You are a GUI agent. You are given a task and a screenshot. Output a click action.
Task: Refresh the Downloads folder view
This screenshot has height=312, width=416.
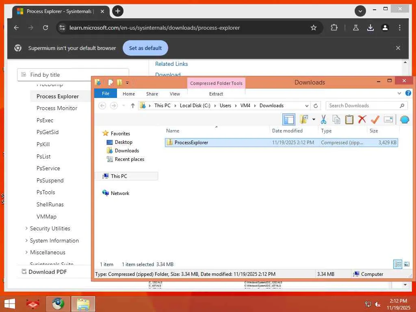click(x=316, y=106)
